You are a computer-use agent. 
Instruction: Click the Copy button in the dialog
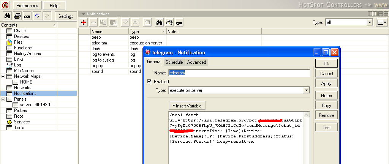pos(326,105)
